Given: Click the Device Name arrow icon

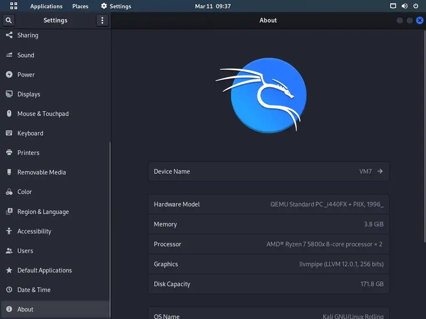Looking at the screenshot, I should point(380,171).
